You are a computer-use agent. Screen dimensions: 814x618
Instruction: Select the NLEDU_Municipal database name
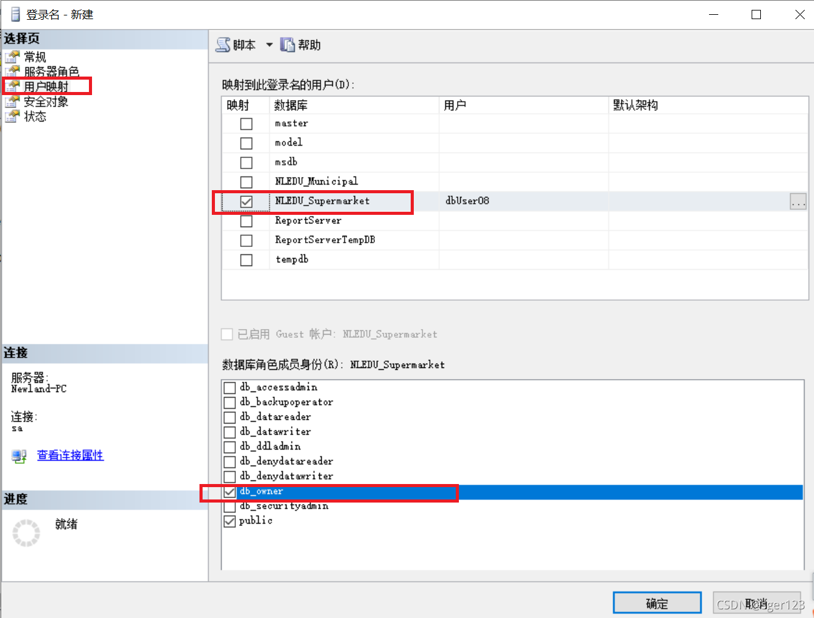pos(316,182)
